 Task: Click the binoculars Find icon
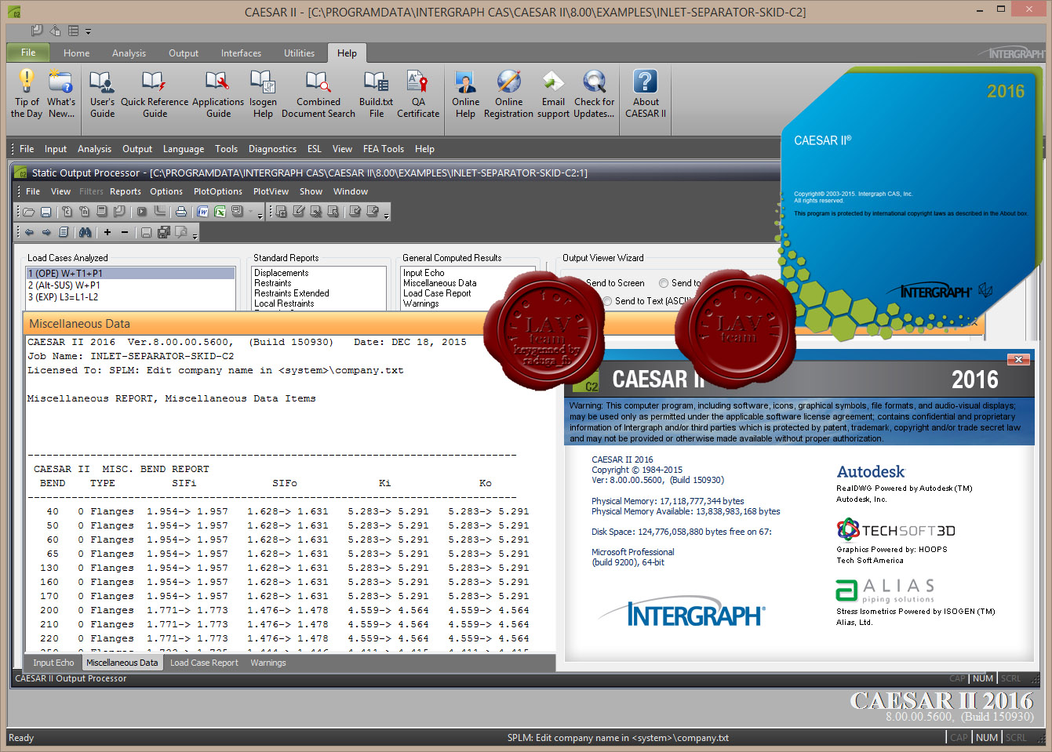click(85, 232)
